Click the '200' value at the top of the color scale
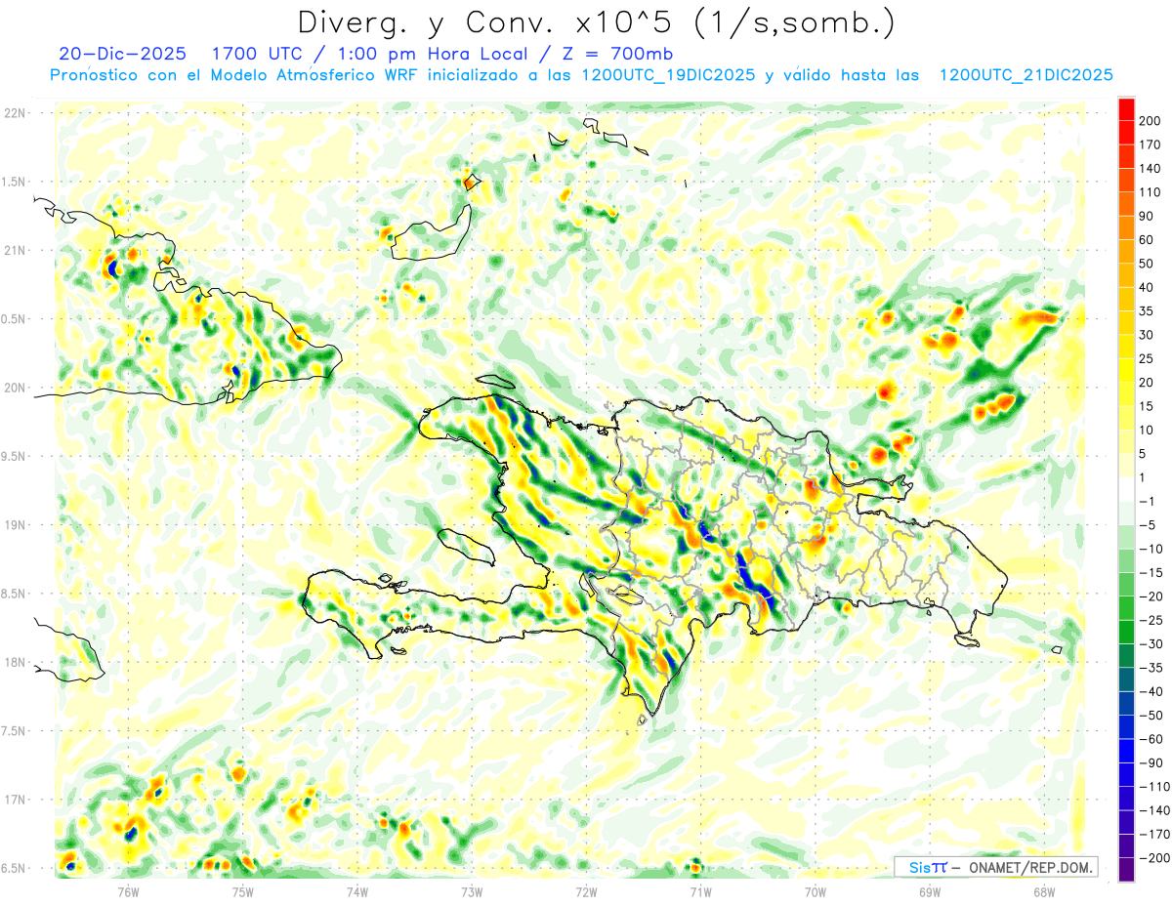Image resolution: width=1172 pixels, height=905 pixels. tap(1151, 120)
